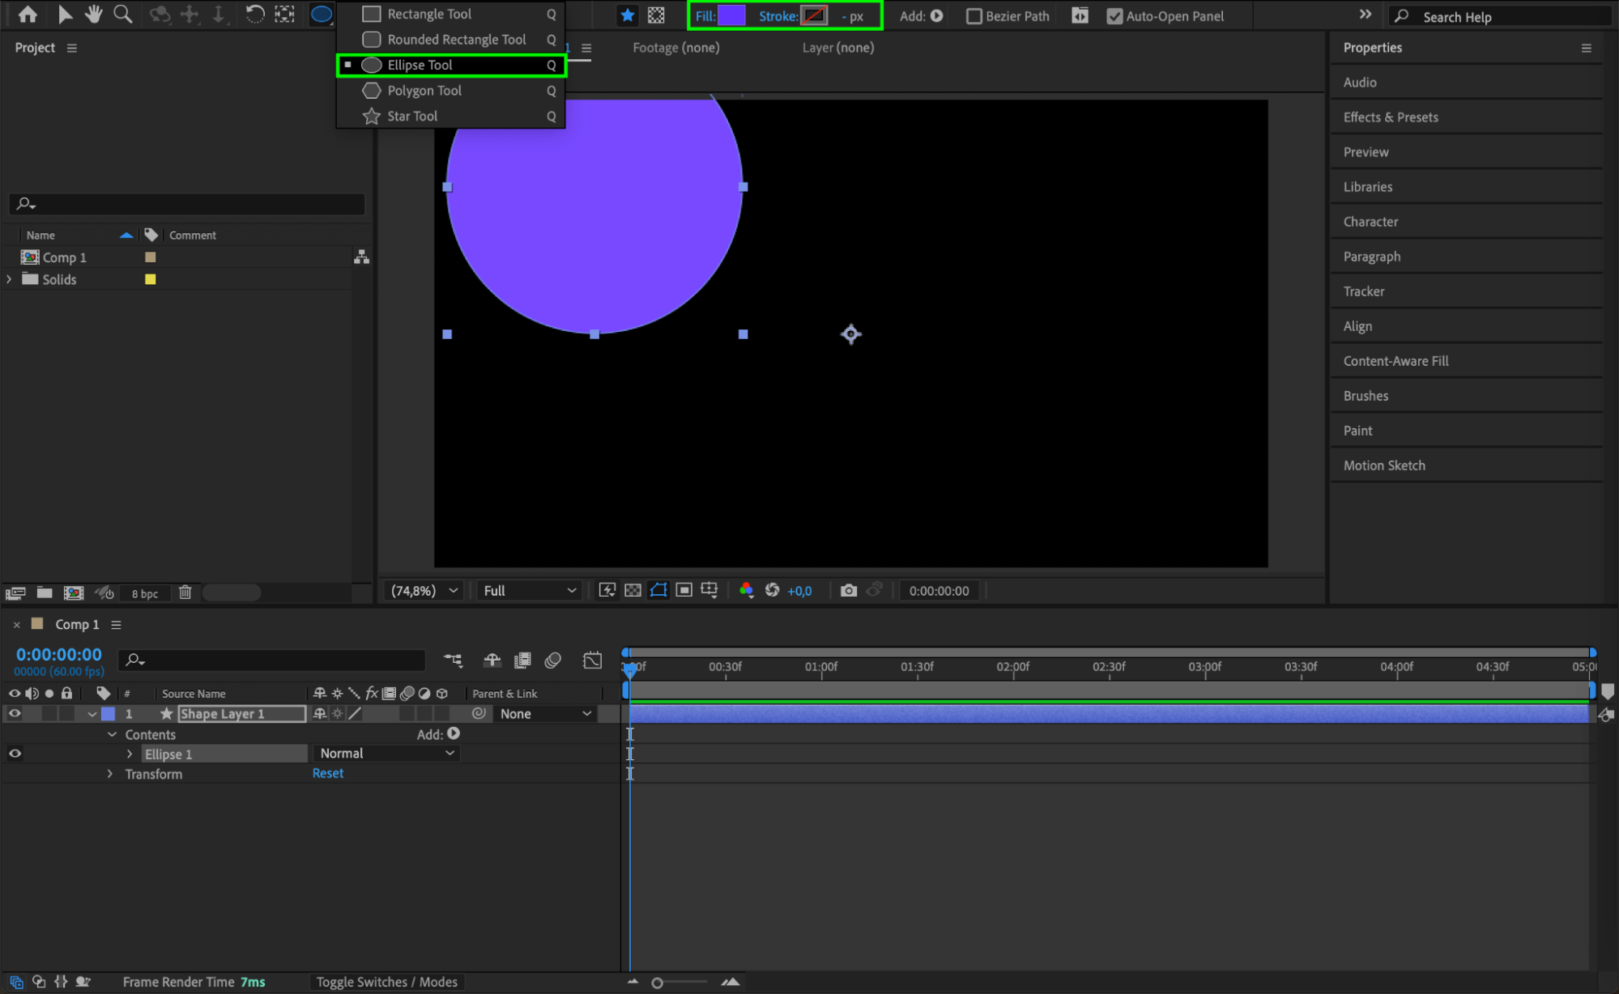Image resolution: width=1619 pixels, height=994 pixels.
Task: Open the composition flowchart icon
Action: point(361,257)
